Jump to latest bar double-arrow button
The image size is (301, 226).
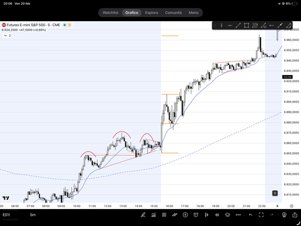[x=275, y=193]
